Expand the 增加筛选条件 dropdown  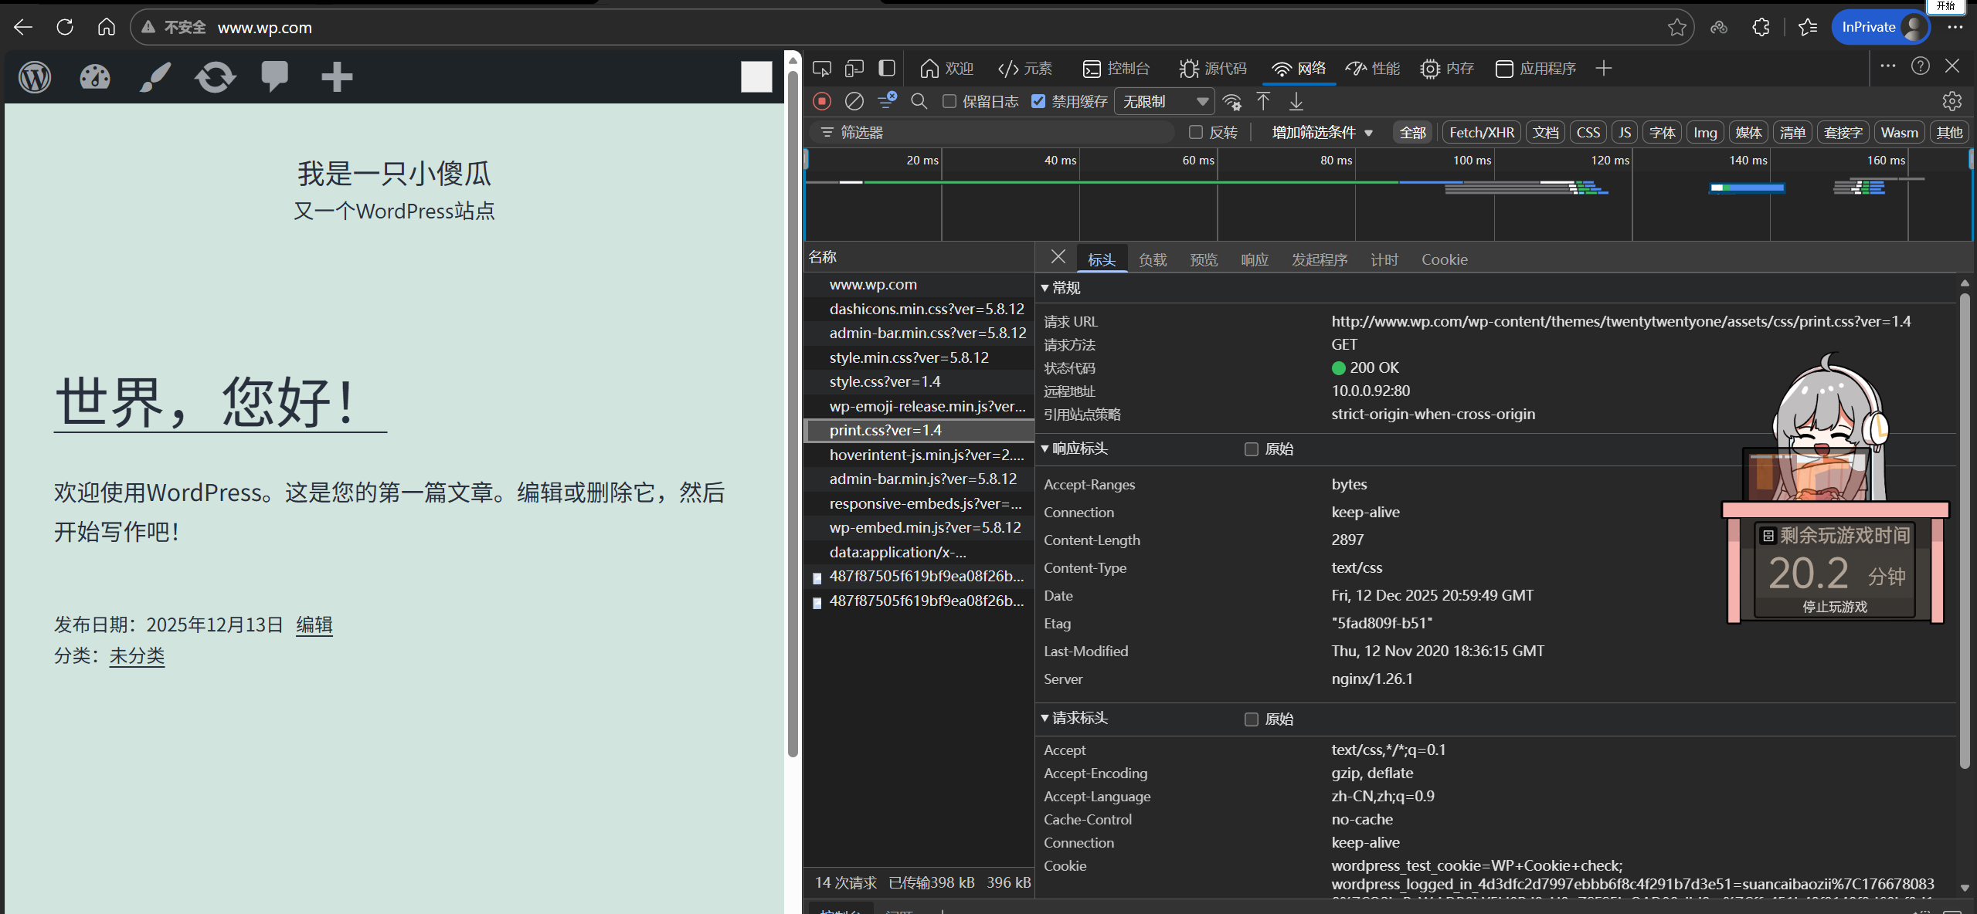(1322, 132)
